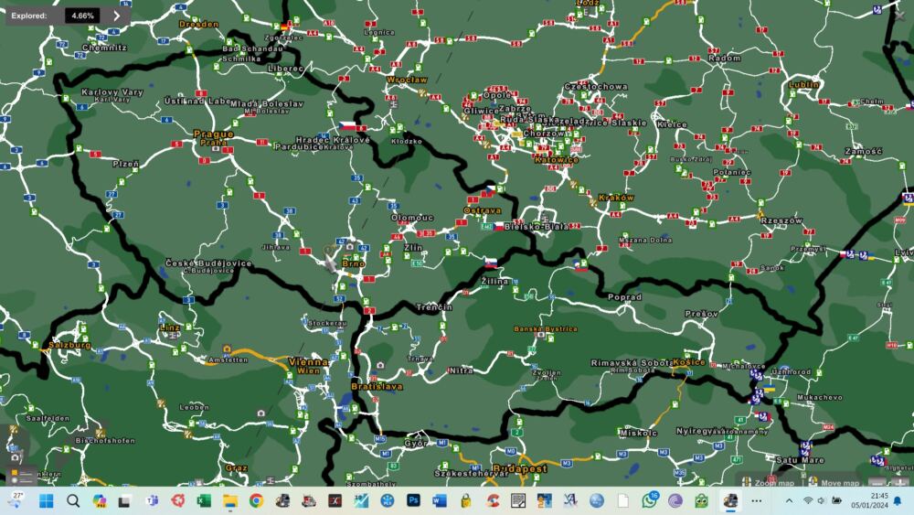Click the Move map hint
This screenshot has height=515, width=914.
[834, 482]
